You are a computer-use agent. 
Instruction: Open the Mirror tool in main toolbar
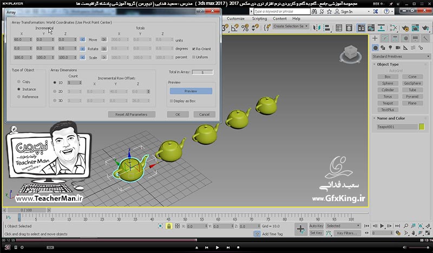[317, 28]
